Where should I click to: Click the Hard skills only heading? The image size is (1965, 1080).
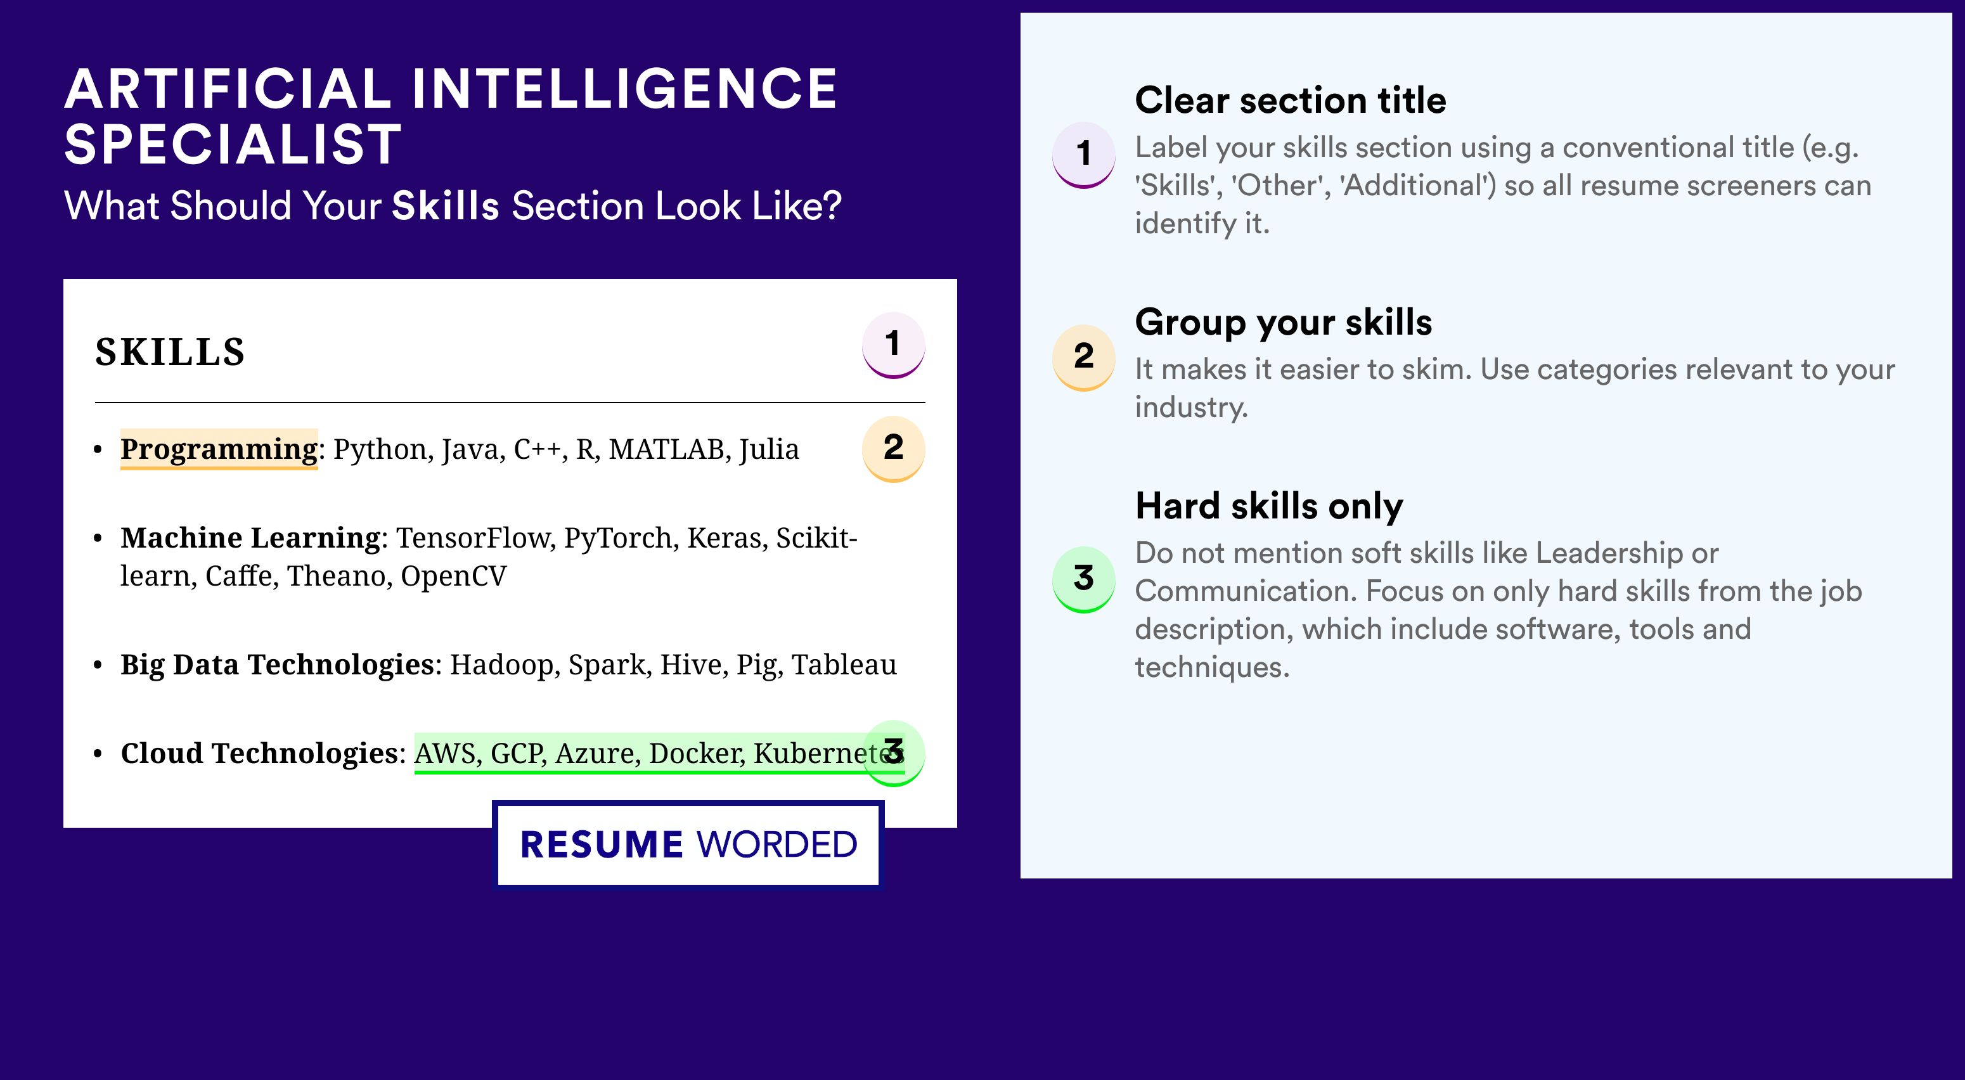1268,506
